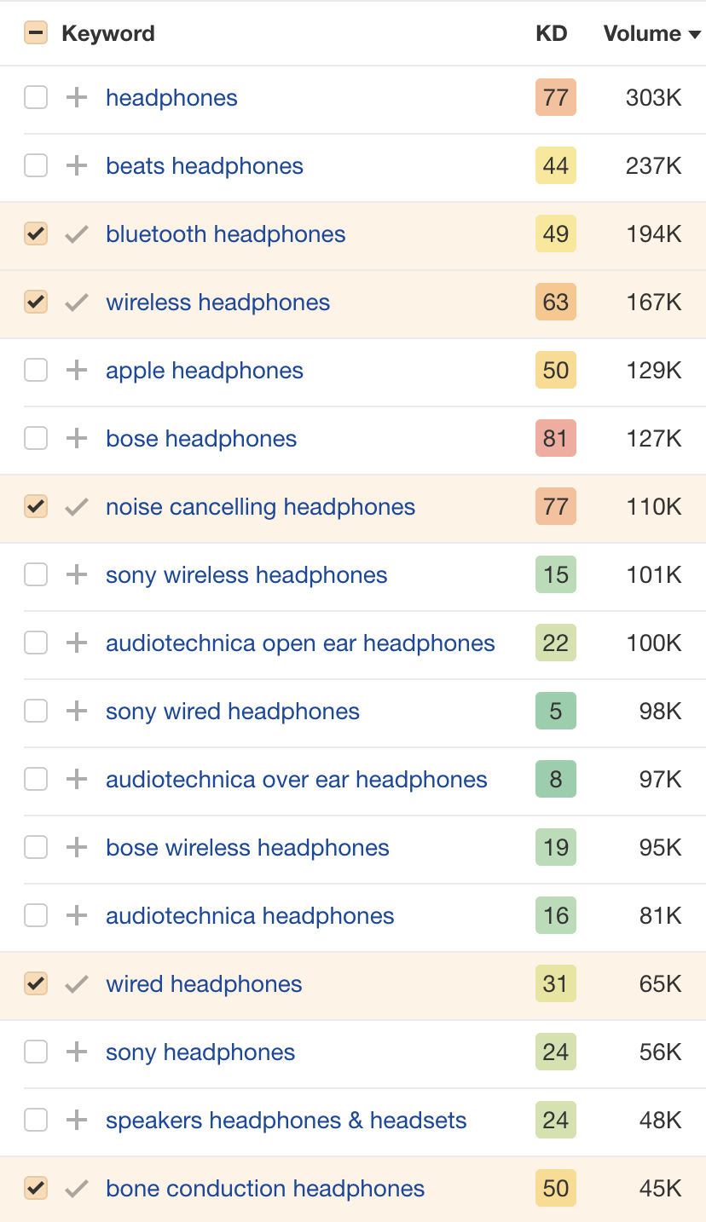The height and width of the screenshot is (1222, 706).
Task: Open the "audiotechnica headphones" keyword link
Action: (x=249, y=915)
